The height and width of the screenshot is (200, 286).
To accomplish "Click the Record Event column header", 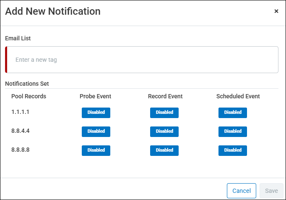I will (x=165, y=96).
